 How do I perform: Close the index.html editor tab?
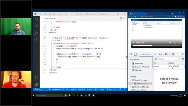click(x=55, y=18)
